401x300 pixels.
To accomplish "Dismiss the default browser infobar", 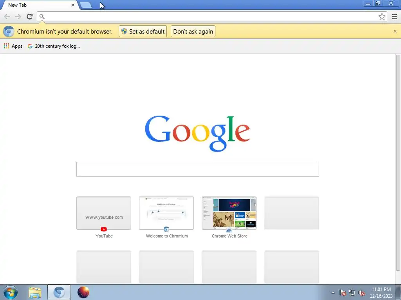I will tap(395, 31).
